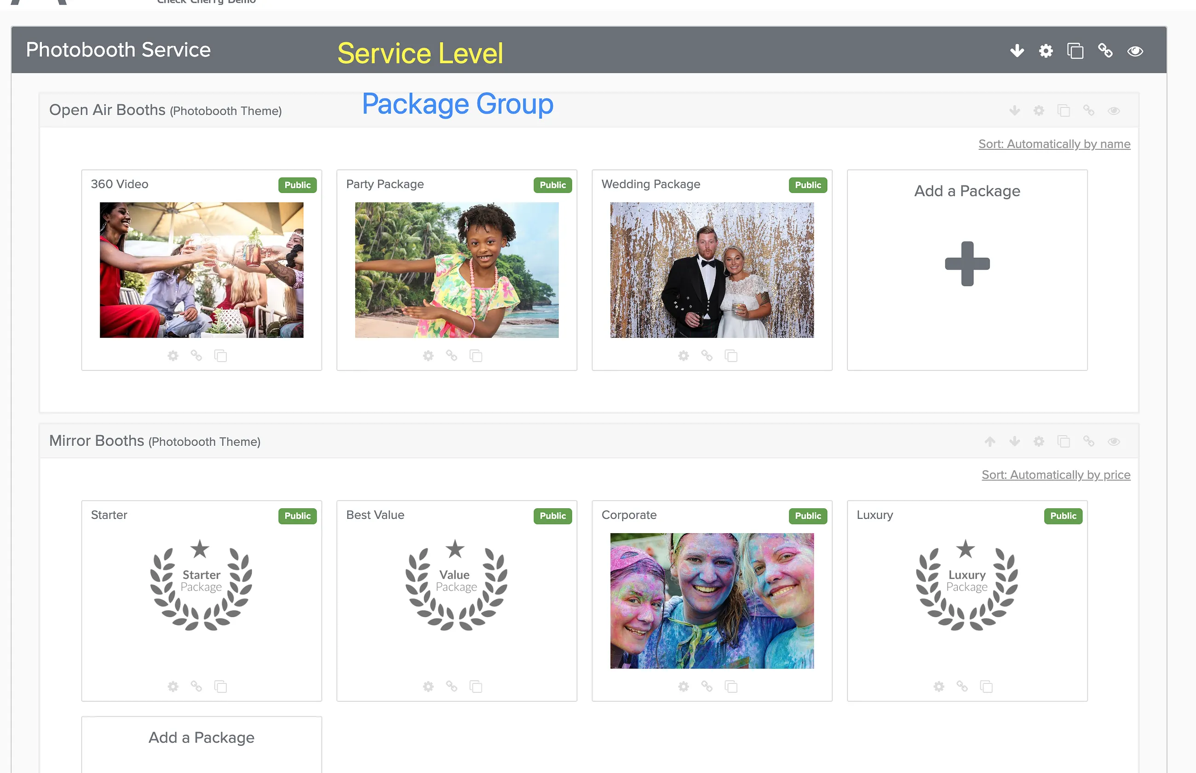Screen dimensions: 1196x773
Task: Duplicate the Luxury package
Action: [x=986, y=686]
